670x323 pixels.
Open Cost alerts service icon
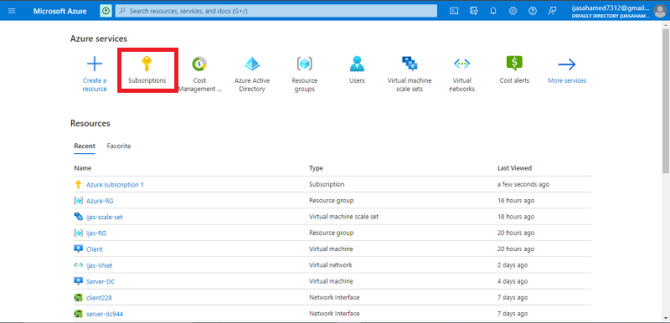tap(514, 64)
